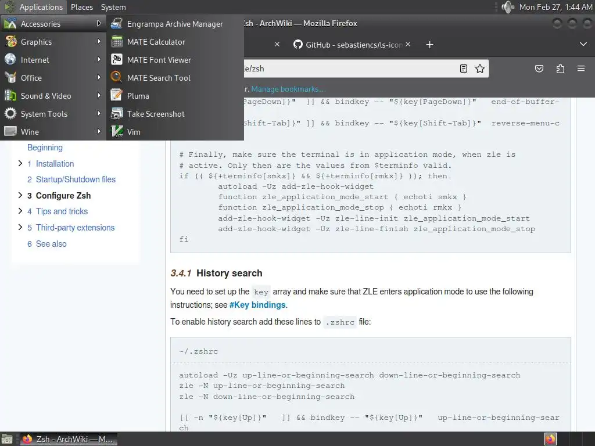Select Zsh - ArchWiki taskbar window button
The image size is (595, 446).
69,439
